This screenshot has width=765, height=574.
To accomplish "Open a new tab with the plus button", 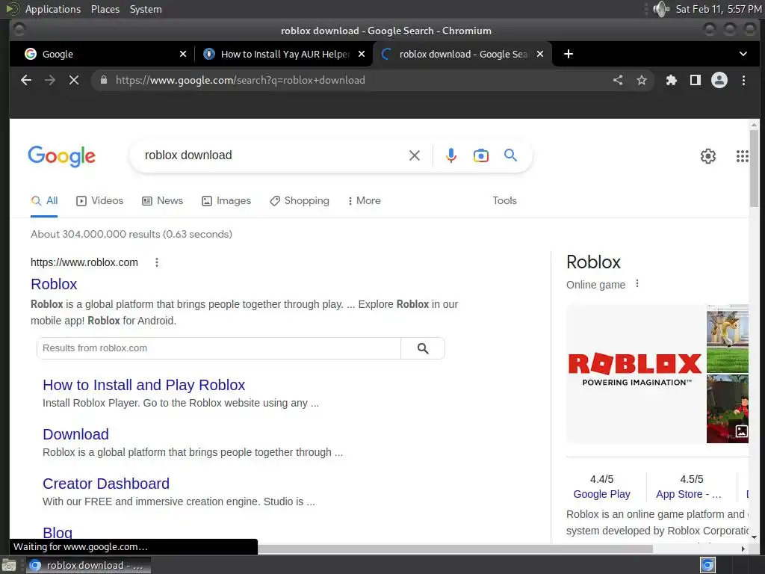I will (569, 54).
